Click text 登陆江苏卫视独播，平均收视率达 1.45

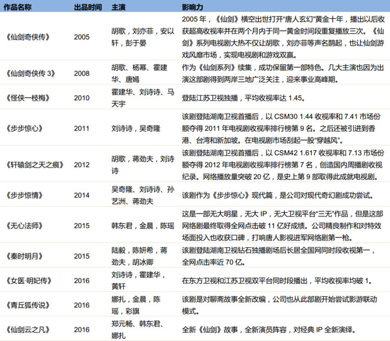[243, 98]
